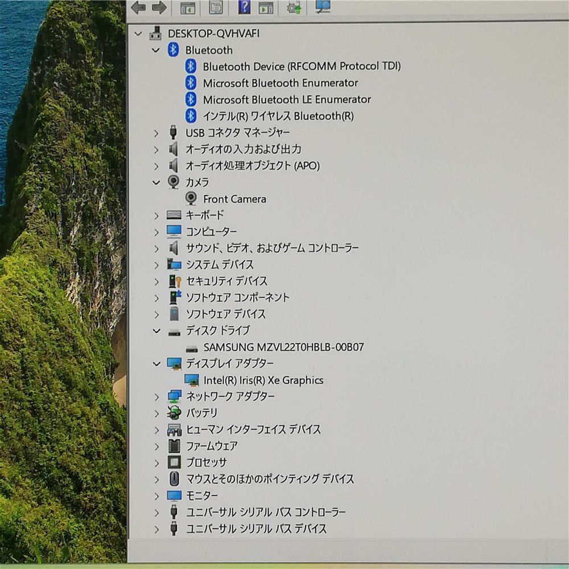Expand the ネットワーク アダプター category
Viewport: 569px width, 569px height.
tap(156, 397)
